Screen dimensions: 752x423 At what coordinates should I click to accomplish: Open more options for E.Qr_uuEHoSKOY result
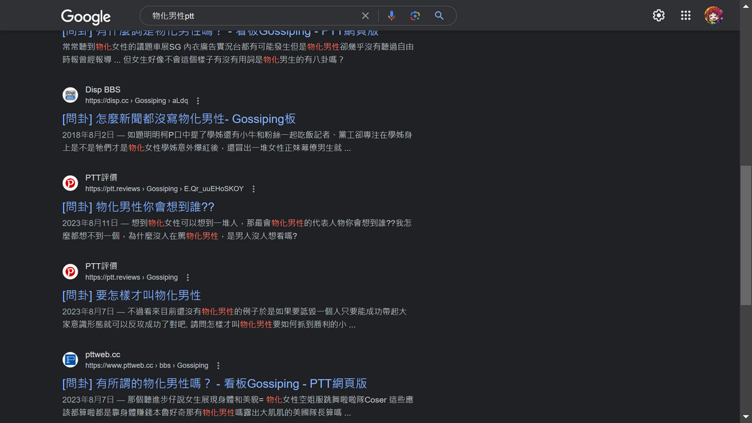click(x=254, y=189)
